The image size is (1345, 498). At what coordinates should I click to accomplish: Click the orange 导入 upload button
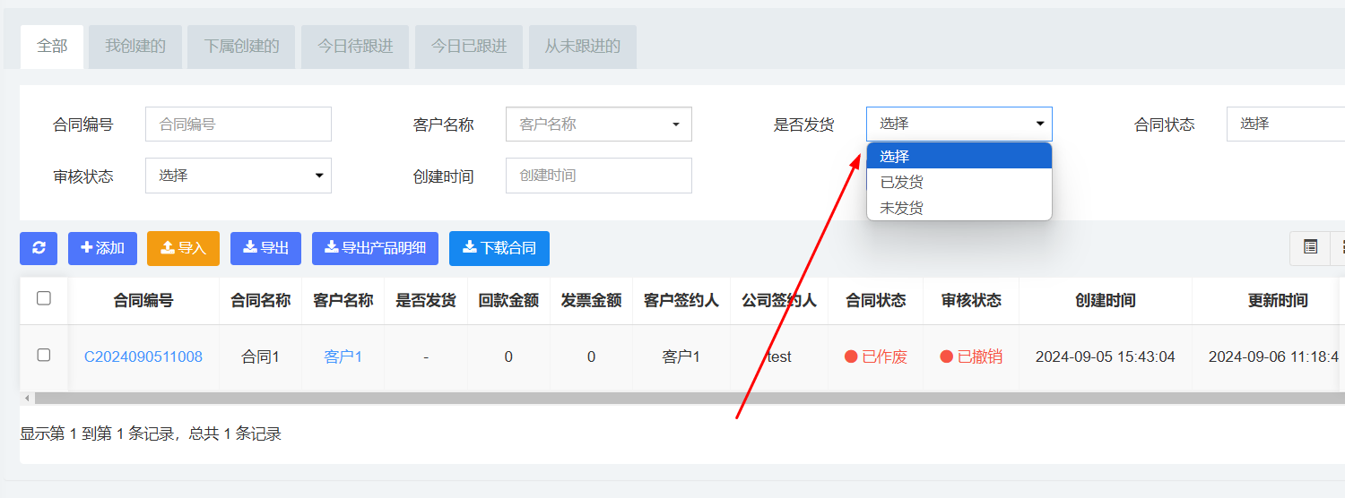(183, 248)
